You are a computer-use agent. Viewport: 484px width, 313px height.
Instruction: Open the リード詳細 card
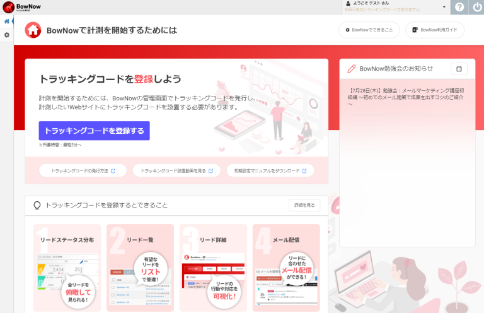(213, 268)
